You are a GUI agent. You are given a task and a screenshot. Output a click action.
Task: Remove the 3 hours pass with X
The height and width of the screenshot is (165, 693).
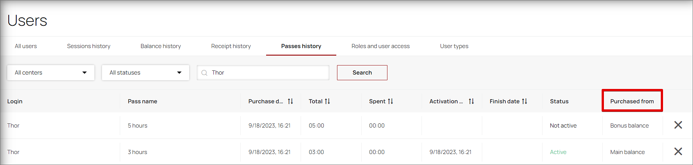click(x=678, y=151)
